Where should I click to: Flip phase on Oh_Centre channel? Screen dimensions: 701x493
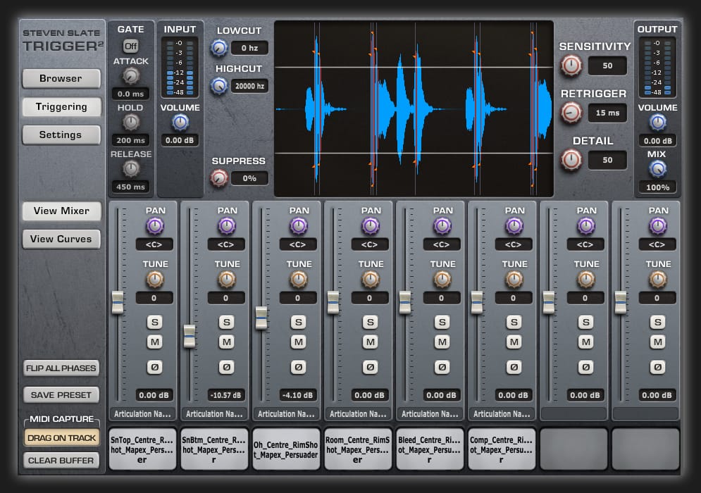pyautogui.click(x=299, y=368)
